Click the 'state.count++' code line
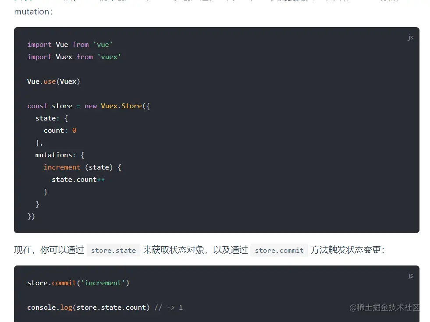Image resolution: width=430 pixels, height=322 pixels. [x=78, y=180]
